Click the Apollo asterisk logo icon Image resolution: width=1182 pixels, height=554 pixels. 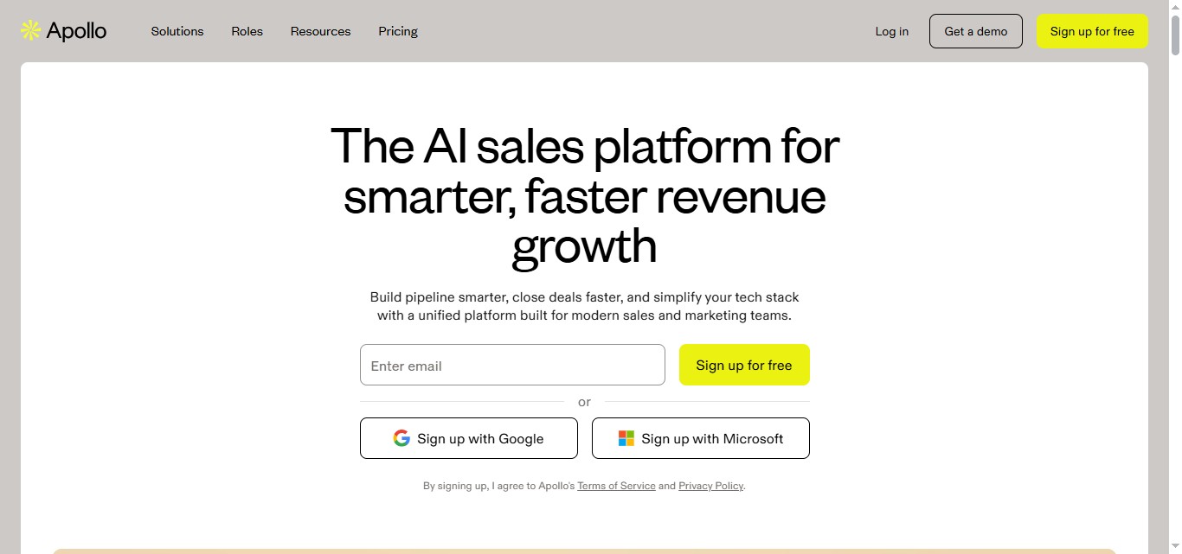point(29,29)
